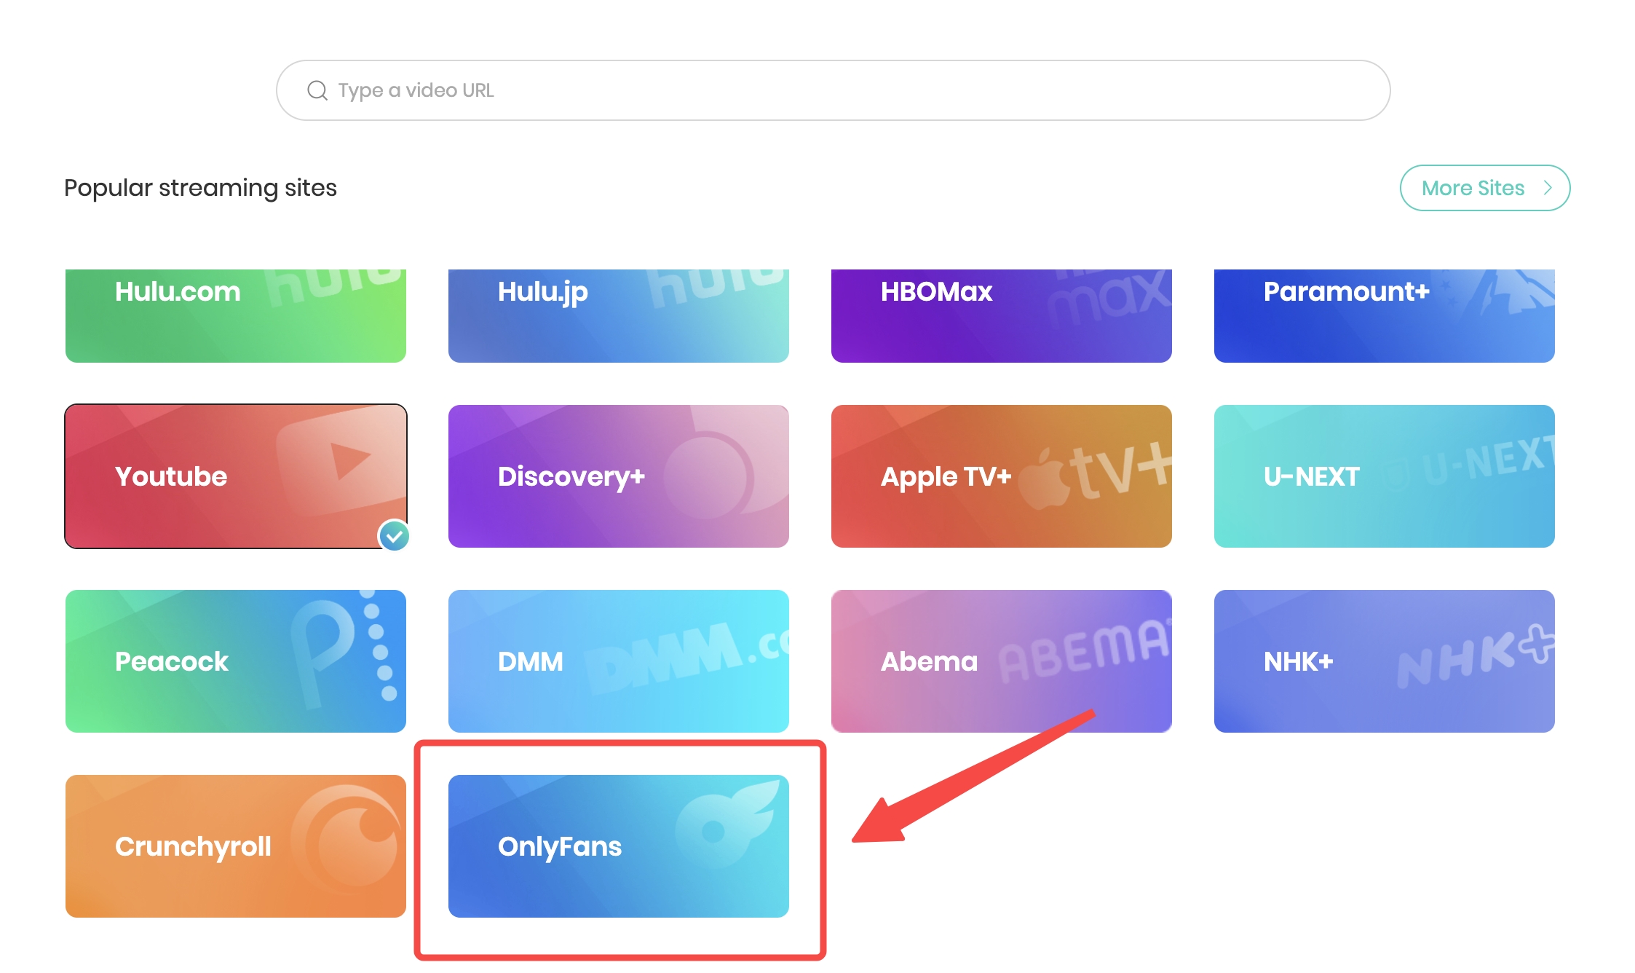1635x973 pixels.
Task: Click the magnifier icon in search bar
Action: click(x=317, y=90)
